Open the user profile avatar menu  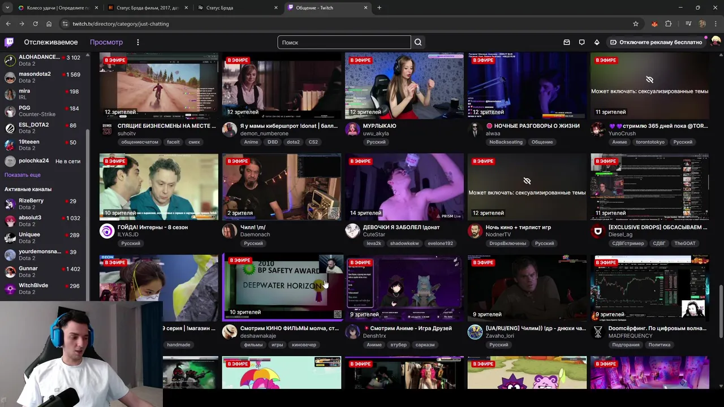(716, 42)
